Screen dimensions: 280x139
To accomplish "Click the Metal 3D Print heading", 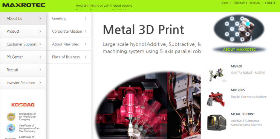I will click(x=144, y=30).
